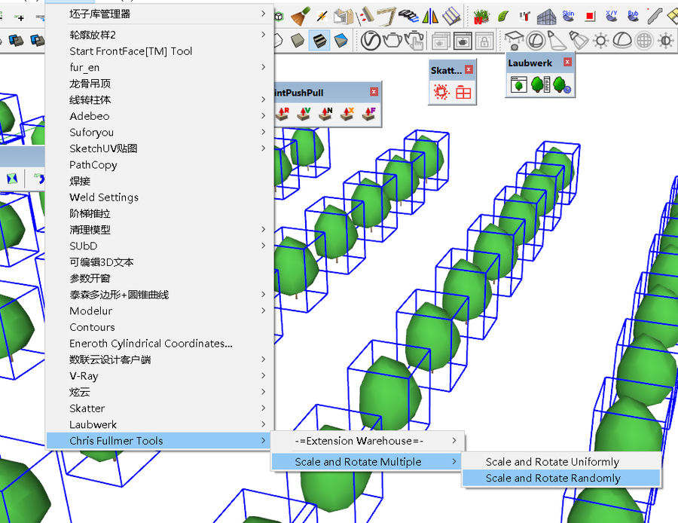Select the green leaf tool icon
Image resolution: width=678 pixels, height=523 pixels.
point(503,17)
